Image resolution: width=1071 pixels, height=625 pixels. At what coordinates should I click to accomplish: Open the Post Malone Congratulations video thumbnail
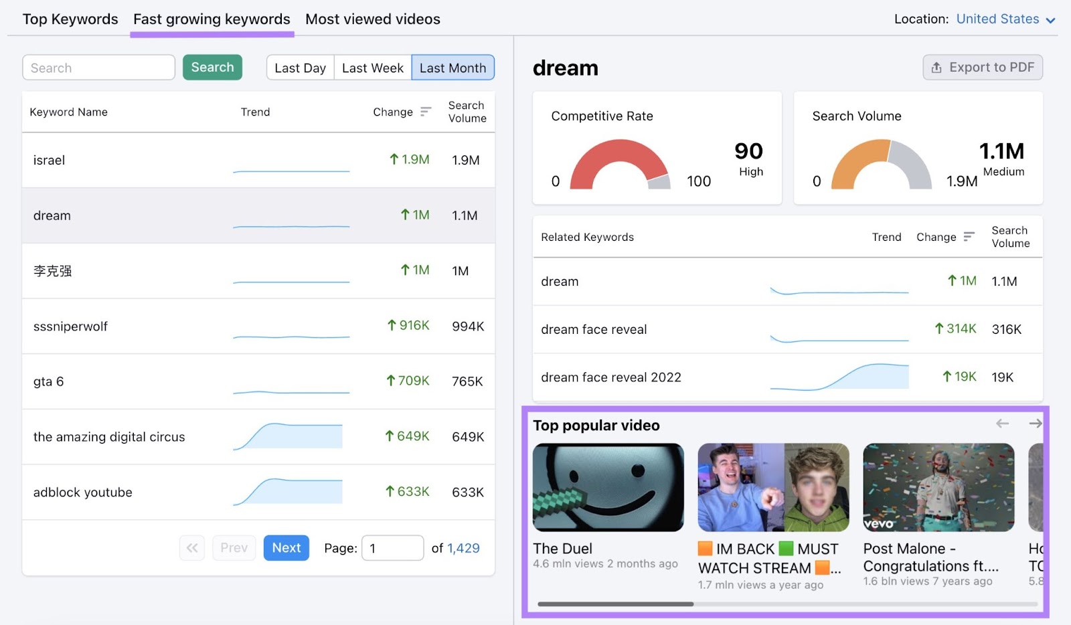(938, 488)
